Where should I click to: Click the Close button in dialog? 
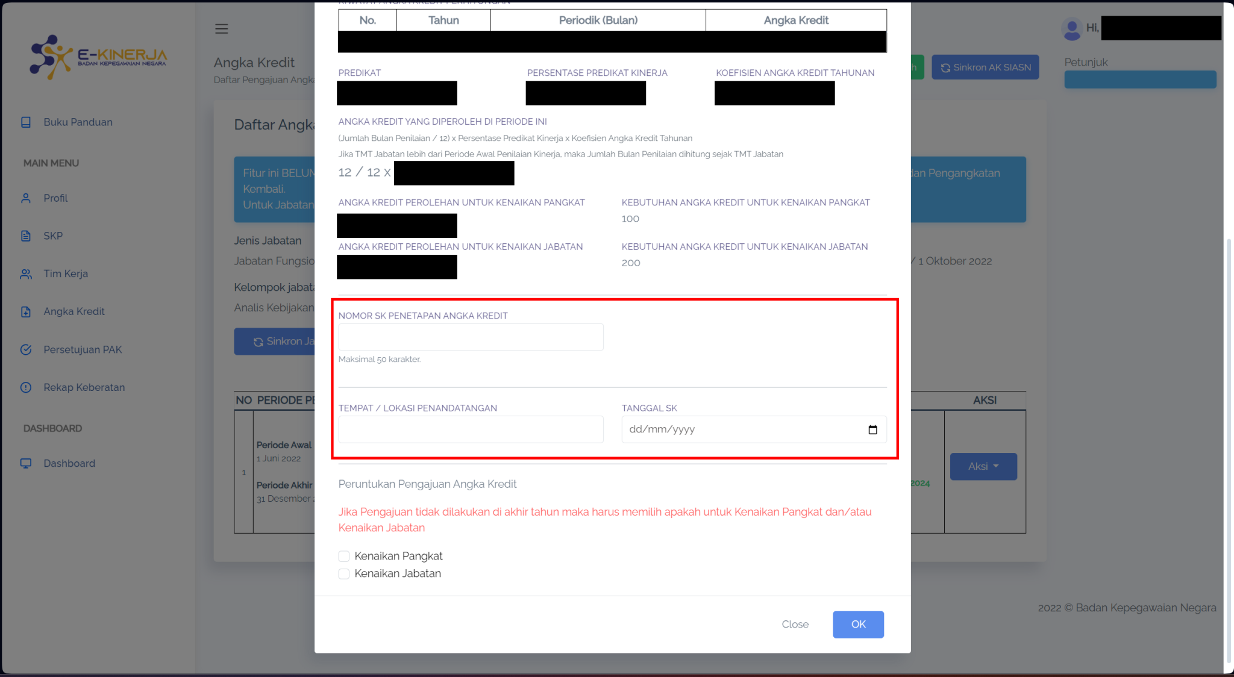[x=795, y=625]
